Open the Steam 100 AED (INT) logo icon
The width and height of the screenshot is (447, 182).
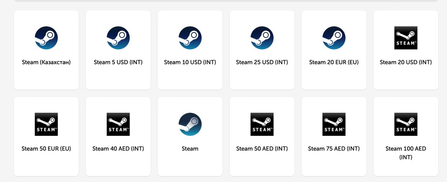click(x=406, y=124)
